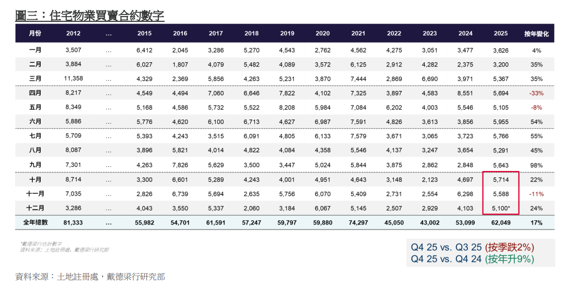Click the red -33% change value

pos(536,93)
